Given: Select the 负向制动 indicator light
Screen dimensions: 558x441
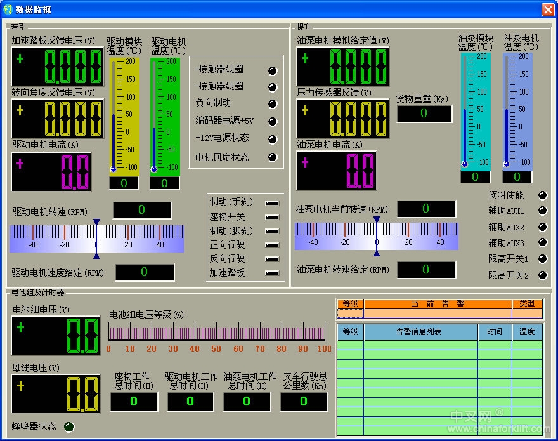Looking at the screenshot, I should pos(273,103).
